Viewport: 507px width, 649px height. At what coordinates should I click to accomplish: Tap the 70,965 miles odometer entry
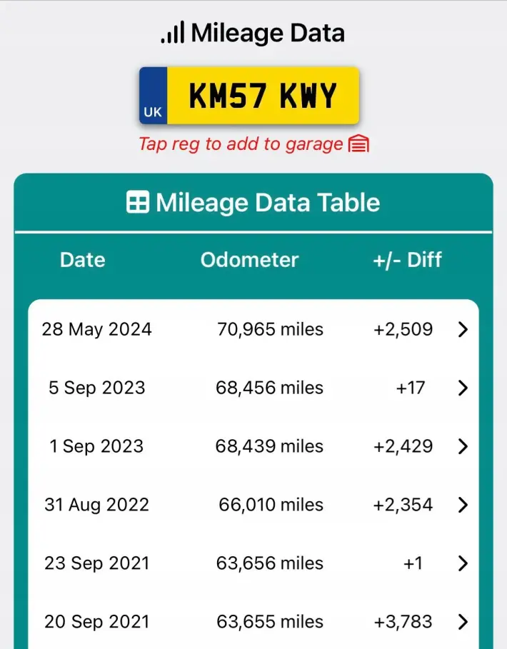(x=270, y=329)
